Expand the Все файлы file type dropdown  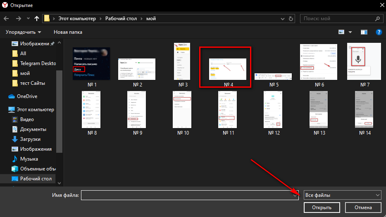(342, 195)
